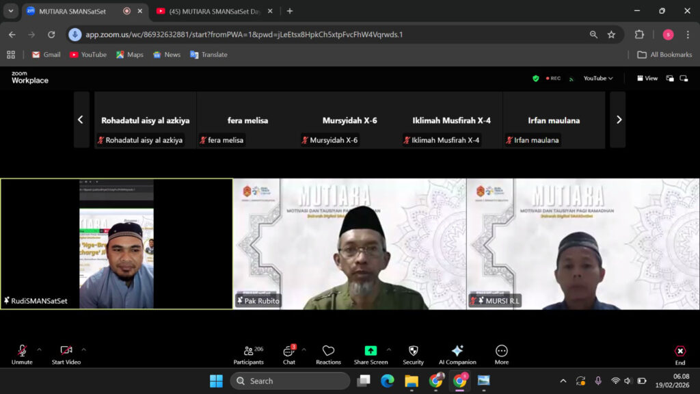
Task: Open the View layout menu
Action: 646,78
